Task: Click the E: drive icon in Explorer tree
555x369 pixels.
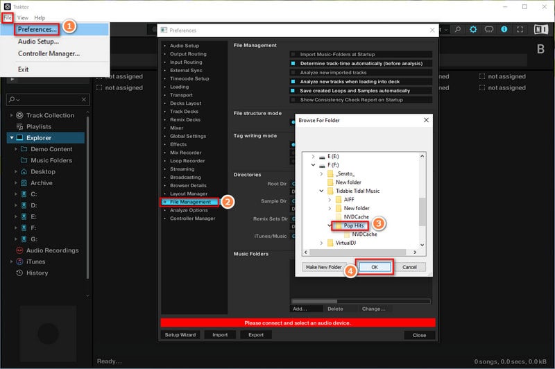Action: tap(24, 216)
